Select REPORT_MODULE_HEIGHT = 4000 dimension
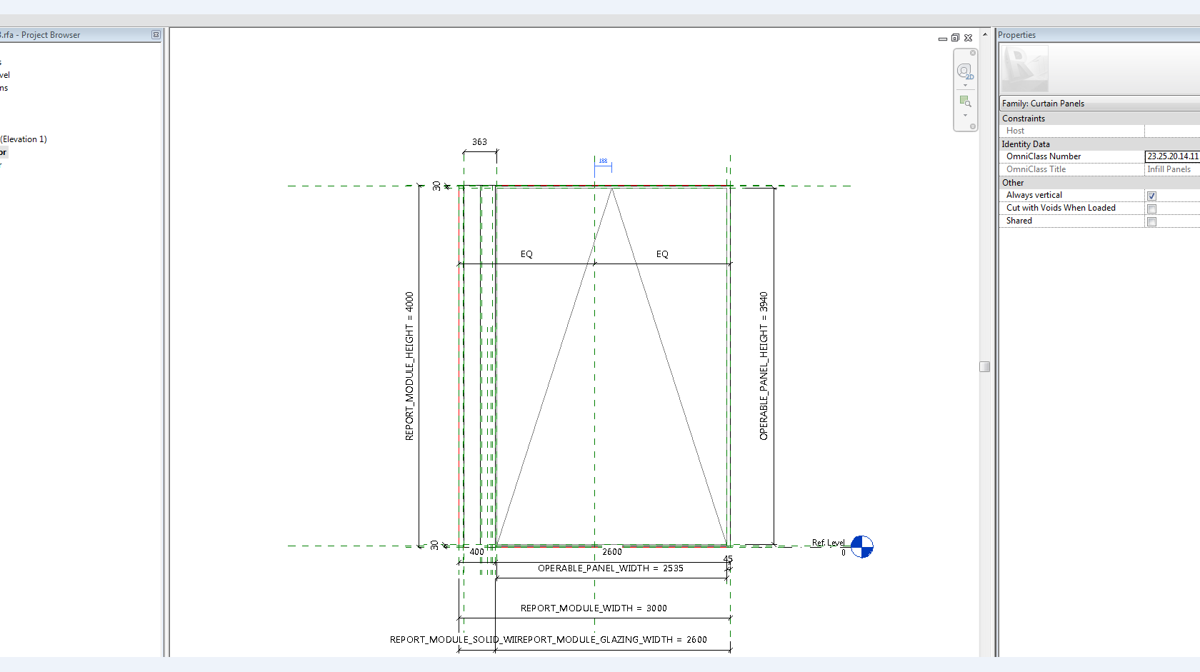The height and width of the screenshot is (672, 1200). pos(409,366)
